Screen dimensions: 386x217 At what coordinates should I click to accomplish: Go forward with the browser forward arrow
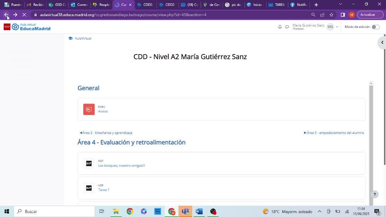(15, 15)
